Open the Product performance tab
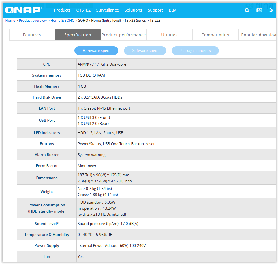 124,35
